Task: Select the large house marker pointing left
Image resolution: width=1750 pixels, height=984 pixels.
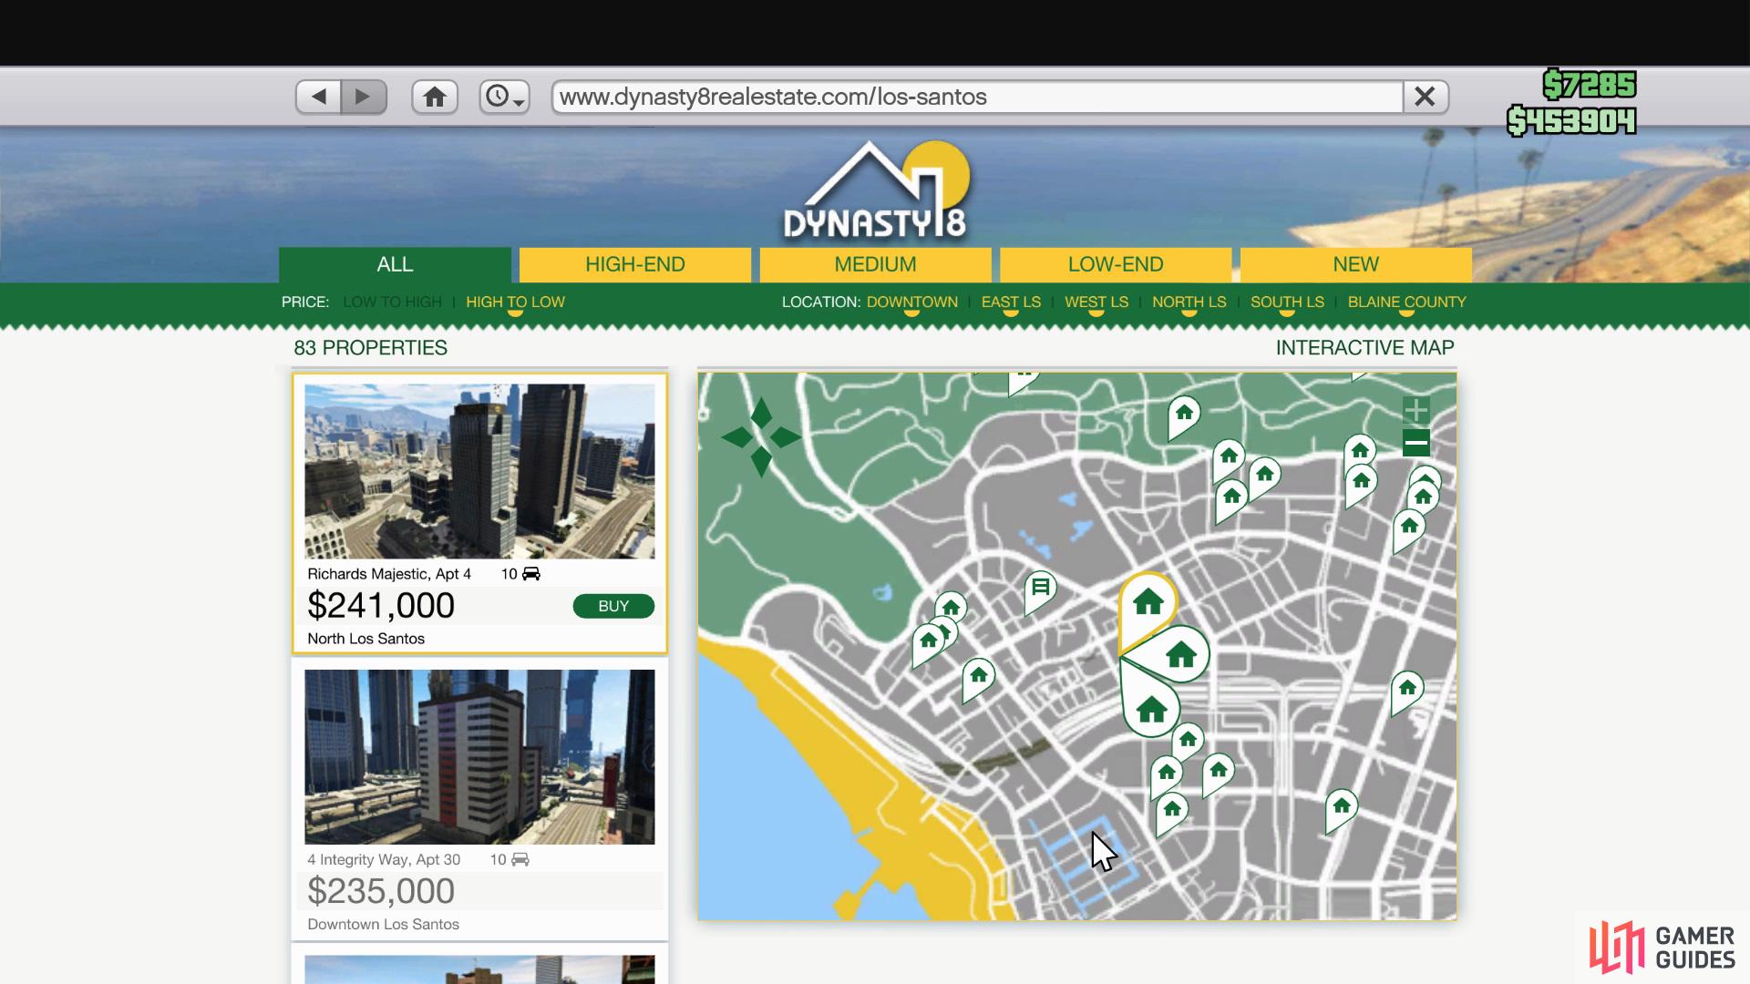Action: 1178,654
